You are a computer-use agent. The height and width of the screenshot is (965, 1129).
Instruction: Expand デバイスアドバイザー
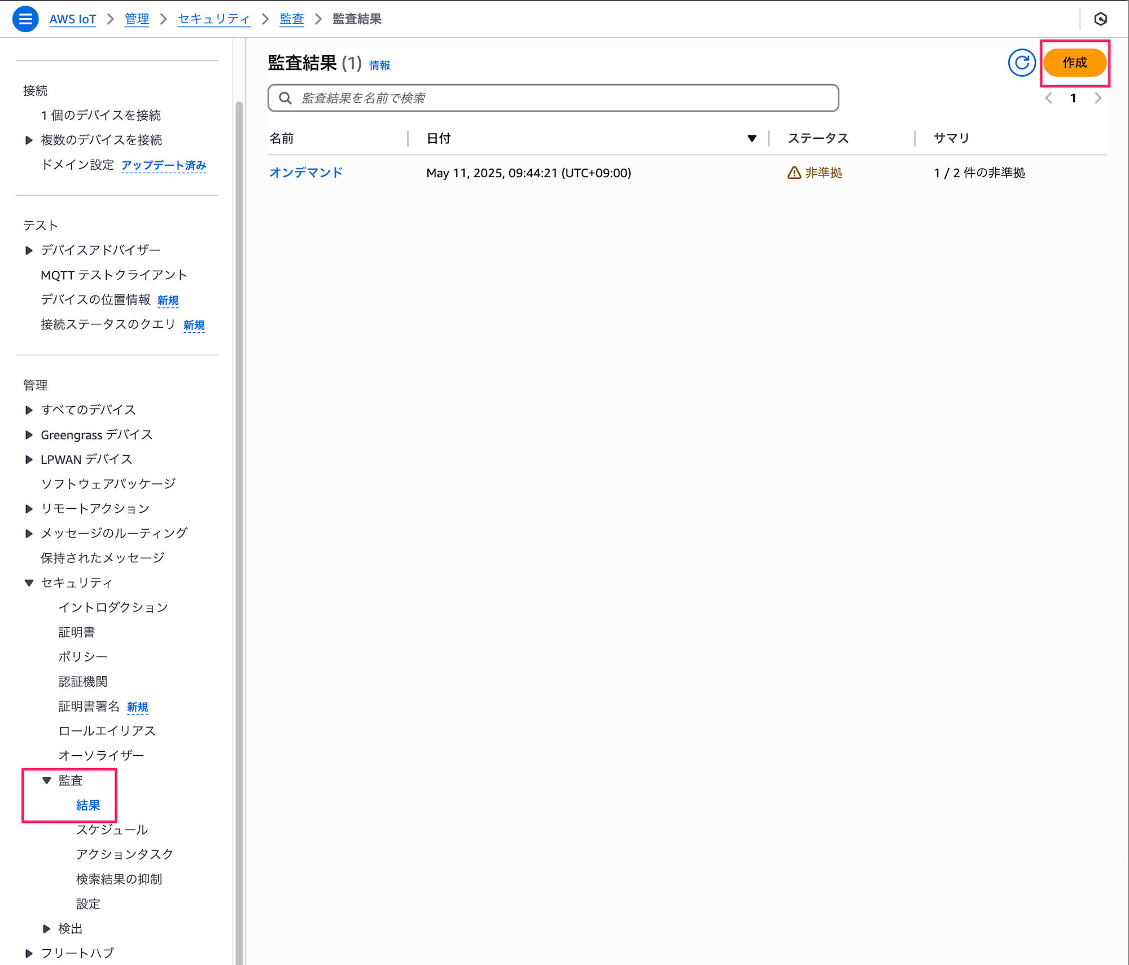point(29,250)
